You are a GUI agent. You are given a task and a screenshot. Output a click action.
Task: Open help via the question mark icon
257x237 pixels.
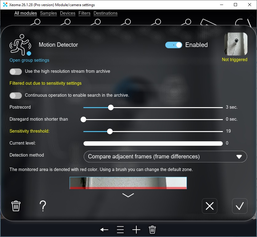tap(42, 206)
